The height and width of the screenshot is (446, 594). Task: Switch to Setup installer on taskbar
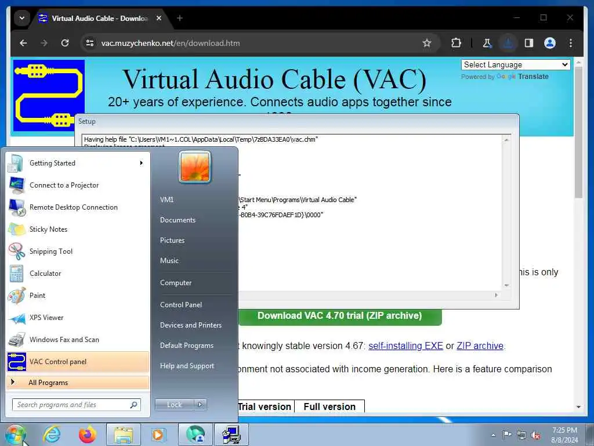[x=231, y=434]
